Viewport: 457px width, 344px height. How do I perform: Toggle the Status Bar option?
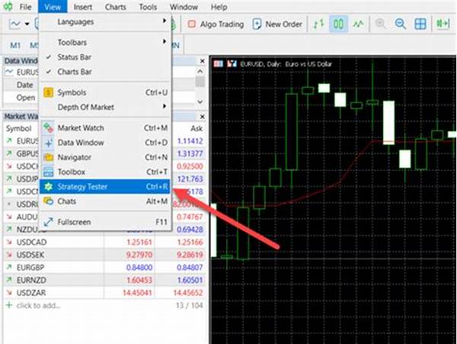[105, 57]
